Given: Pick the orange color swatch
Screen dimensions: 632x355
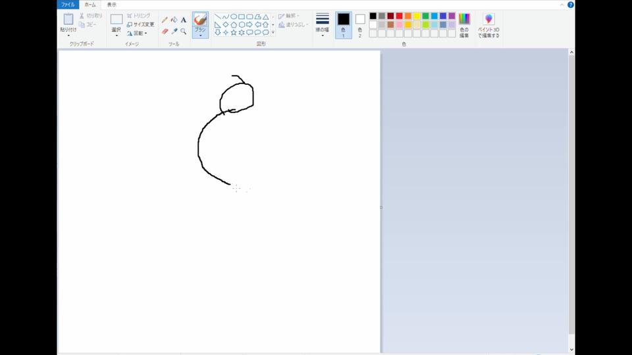Looking at the screenshot, I should click(408, 16).
